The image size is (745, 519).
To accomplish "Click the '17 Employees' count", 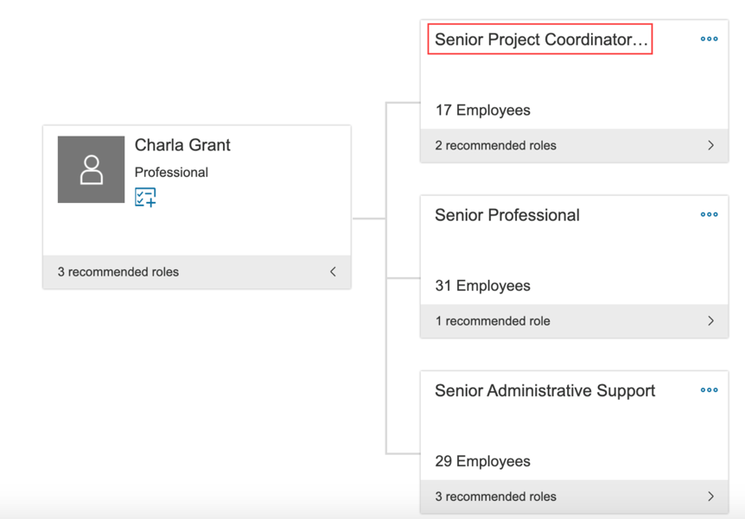I will (482, 110).
